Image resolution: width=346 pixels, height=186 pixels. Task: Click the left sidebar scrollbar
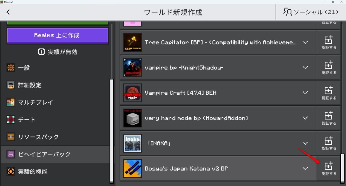tap(112, 131)
